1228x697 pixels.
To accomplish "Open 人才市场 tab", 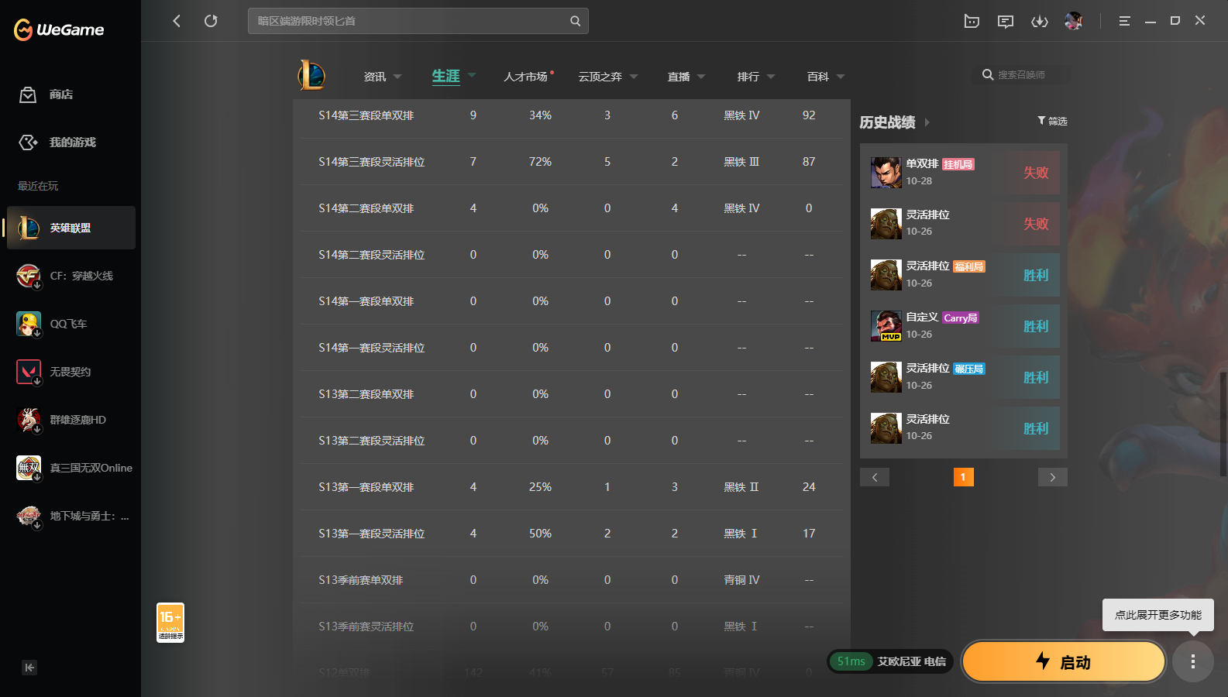I will (525, 77).
